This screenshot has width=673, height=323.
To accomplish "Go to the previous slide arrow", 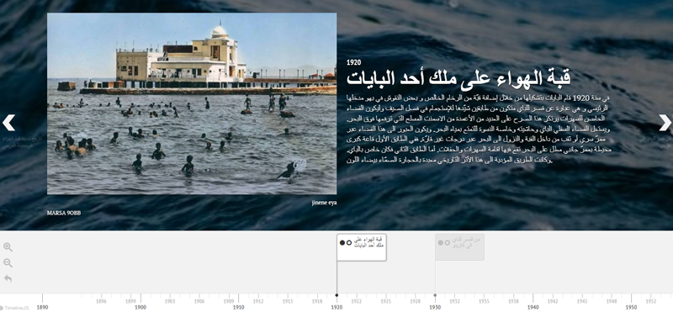I will pos(8,123).
